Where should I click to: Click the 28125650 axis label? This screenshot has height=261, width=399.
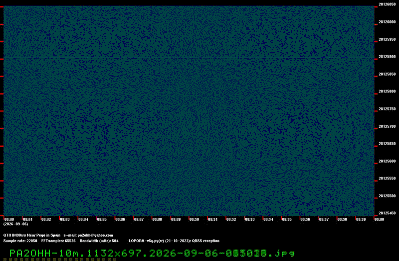pos(387,144)
